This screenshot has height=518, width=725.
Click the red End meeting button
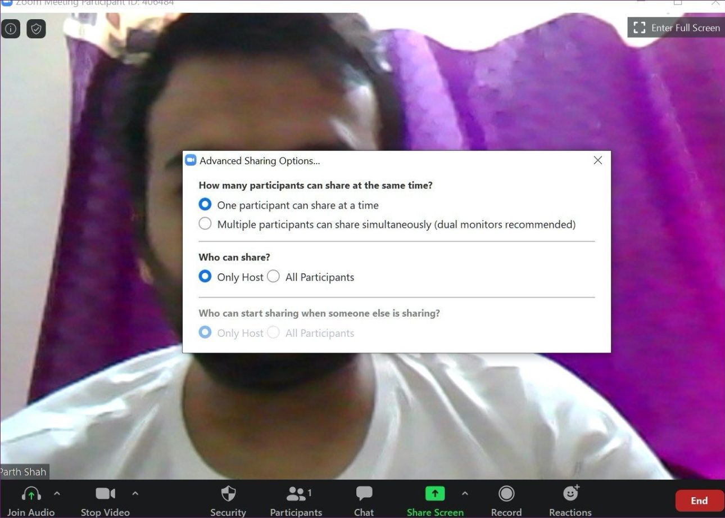(699, 501)
